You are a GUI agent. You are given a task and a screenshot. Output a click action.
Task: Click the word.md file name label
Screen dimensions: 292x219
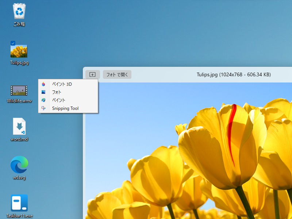19,139
